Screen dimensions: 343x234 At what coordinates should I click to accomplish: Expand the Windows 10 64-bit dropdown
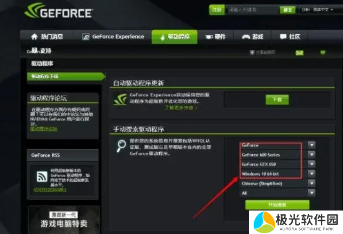(278, 174)
